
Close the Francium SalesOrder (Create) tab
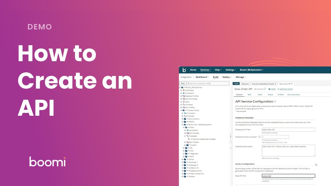(x=275, y=84)
